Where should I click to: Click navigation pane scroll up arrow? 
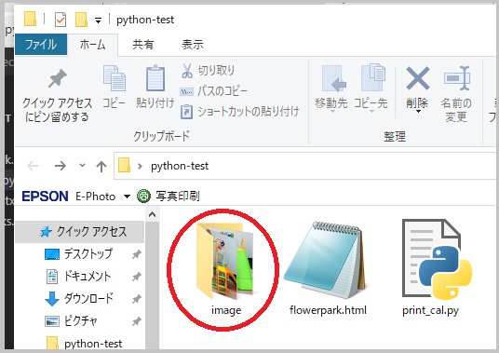click(x=152, y=214)
